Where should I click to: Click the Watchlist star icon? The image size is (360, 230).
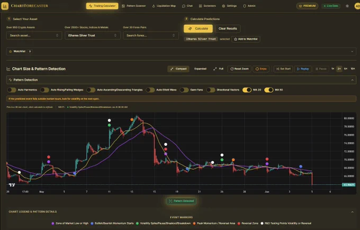pos(11,51)
